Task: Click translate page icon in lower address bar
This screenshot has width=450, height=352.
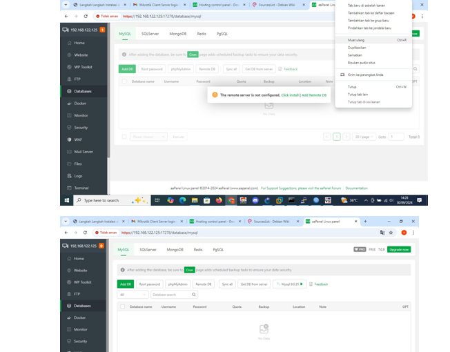Action: click(382, 233)
